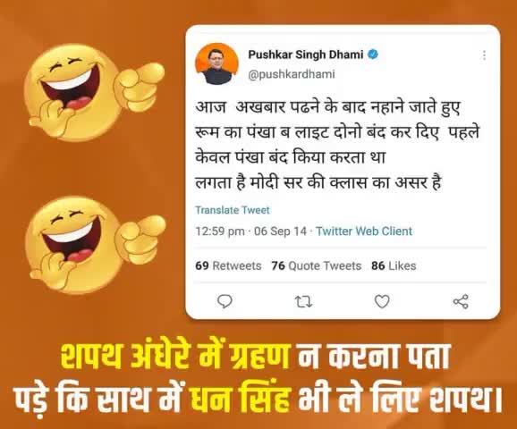Click the 06 Sep 14 date text
This screenshot has width=517, height=429.
pos(280,231)
